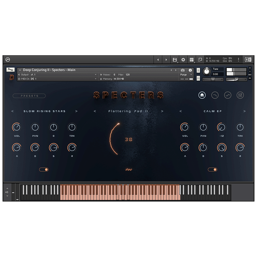The image size is (257, 257).
Task: Go to next sound after Flattering Pad II
Action: [x=162, y=111]
